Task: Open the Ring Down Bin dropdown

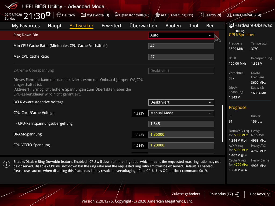Action: click(181, 35)
